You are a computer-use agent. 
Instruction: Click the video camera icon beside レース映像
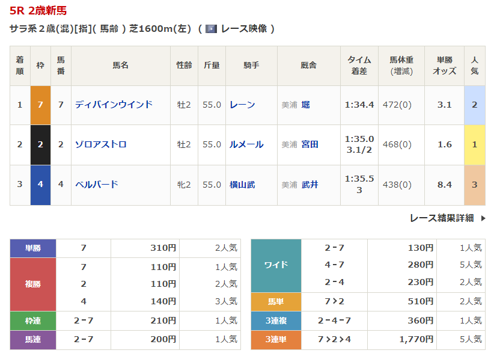[211, 28]
